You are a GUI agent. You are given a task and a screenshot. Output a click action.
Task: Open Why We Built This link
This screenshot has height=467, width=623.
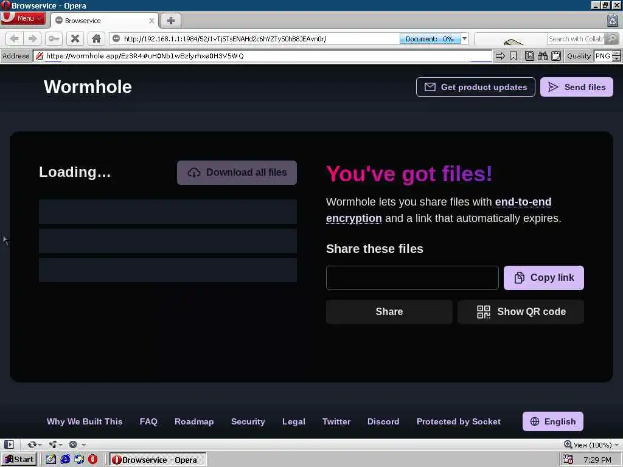(85, 422)
